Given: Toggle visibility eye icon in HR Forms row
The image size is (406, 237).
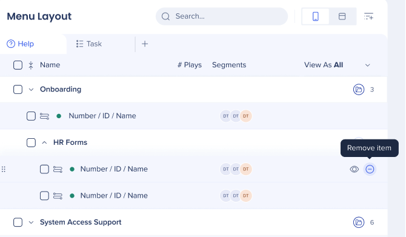Looking at the screenshot, I should tap(354, 169).
